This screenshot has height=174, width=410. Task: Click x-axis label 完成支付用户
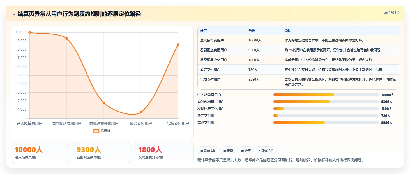178,123
